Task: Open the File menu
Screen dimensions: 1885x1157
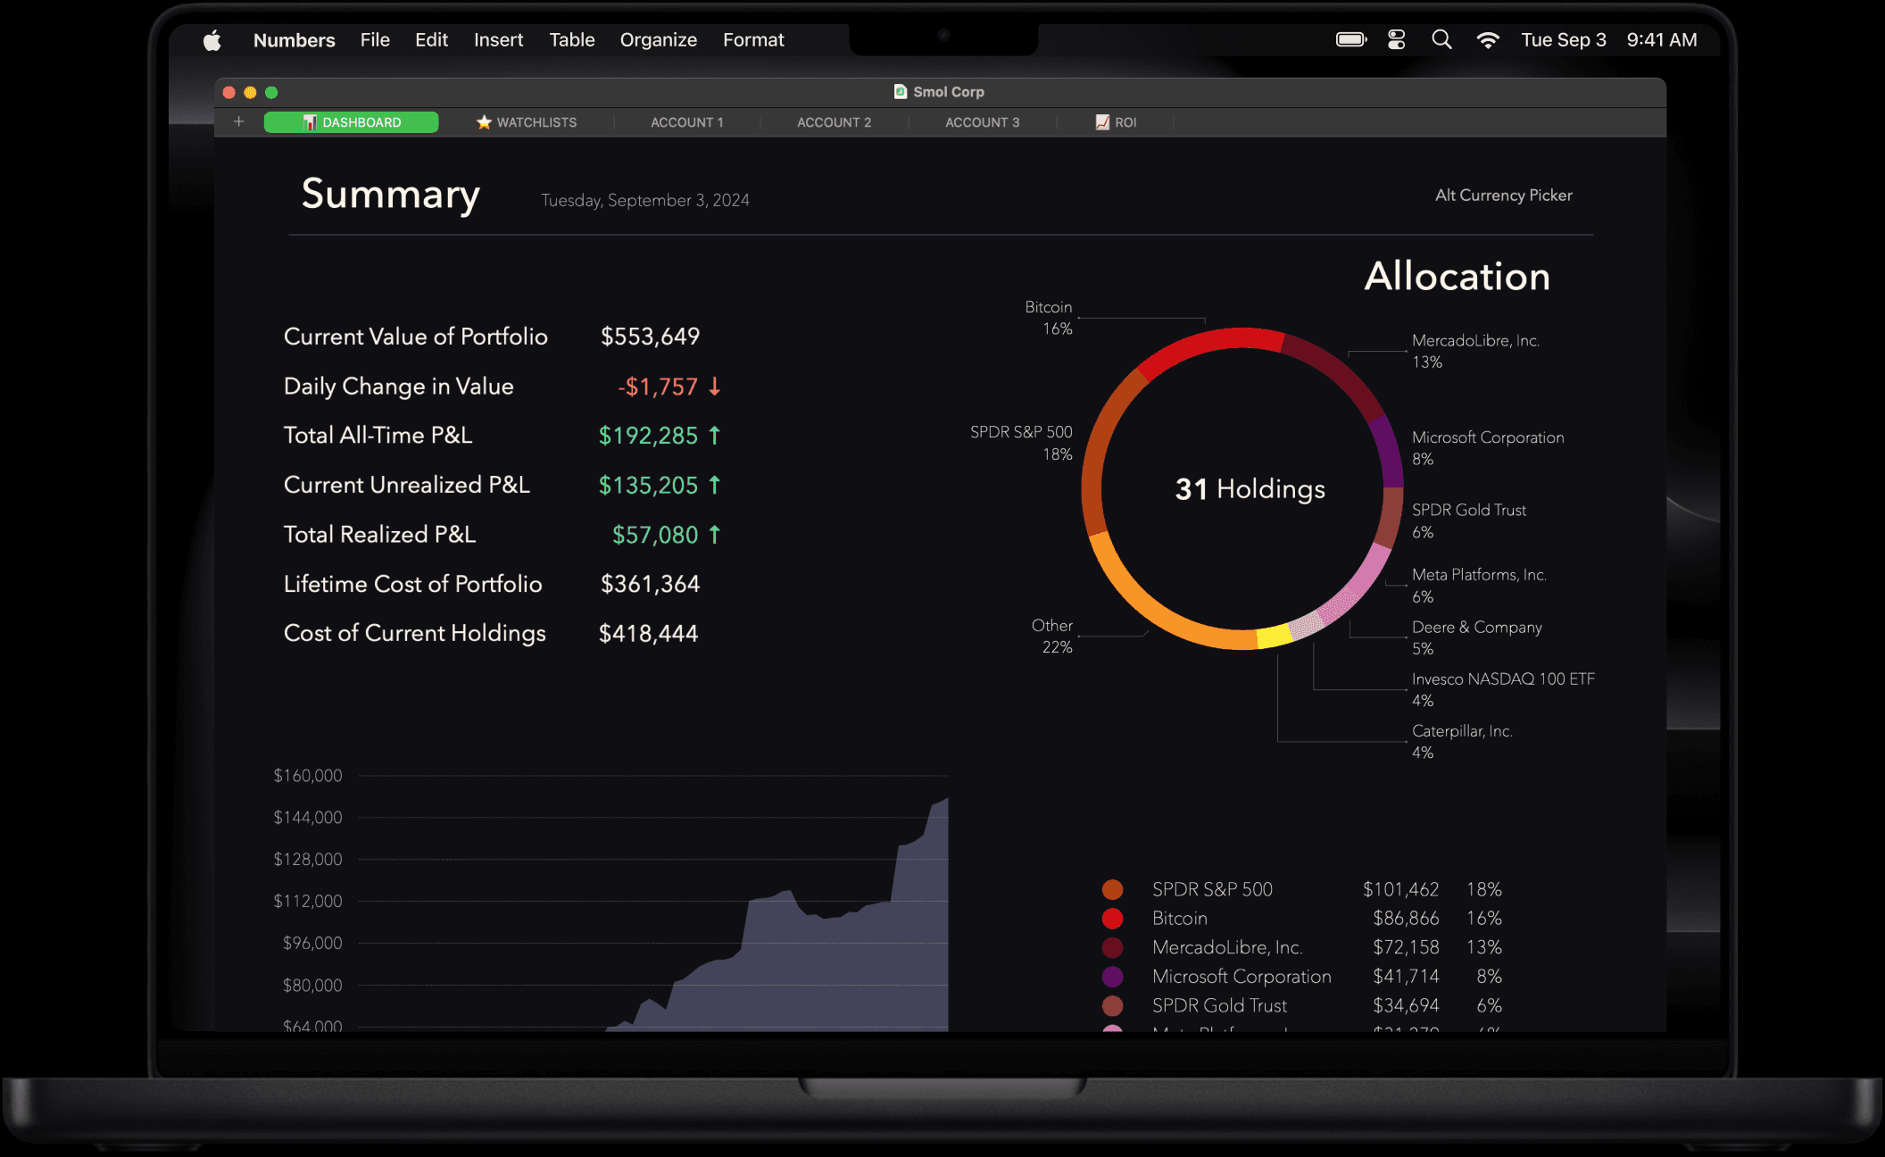Action: (x=375, y=40)
